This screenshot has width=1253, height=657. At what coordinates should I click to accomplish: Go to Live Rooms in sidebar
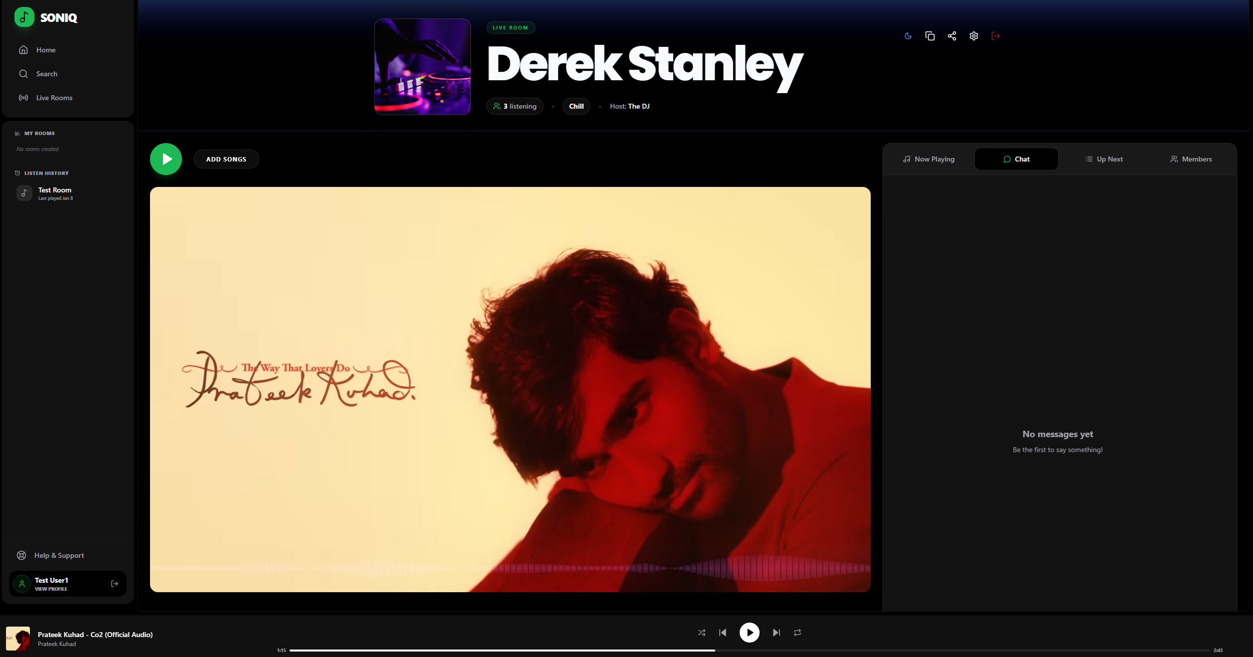coord(54,98)
